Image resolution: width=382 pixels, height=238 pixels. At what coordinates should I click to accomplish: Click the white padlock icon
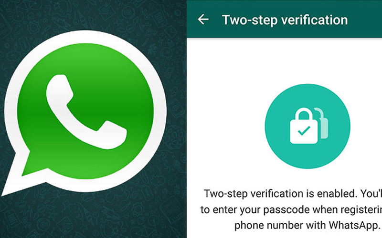[304, 126]
